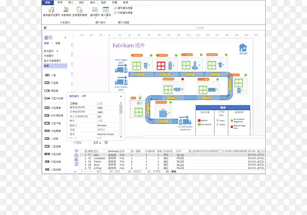Click the shape data panel scroll up arrow

tap(121, 103)
